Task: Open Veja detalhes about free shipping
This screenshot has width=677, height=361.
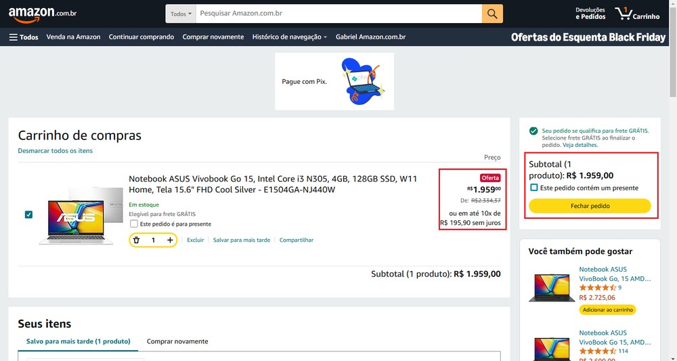Action: (x=580, y=145)
